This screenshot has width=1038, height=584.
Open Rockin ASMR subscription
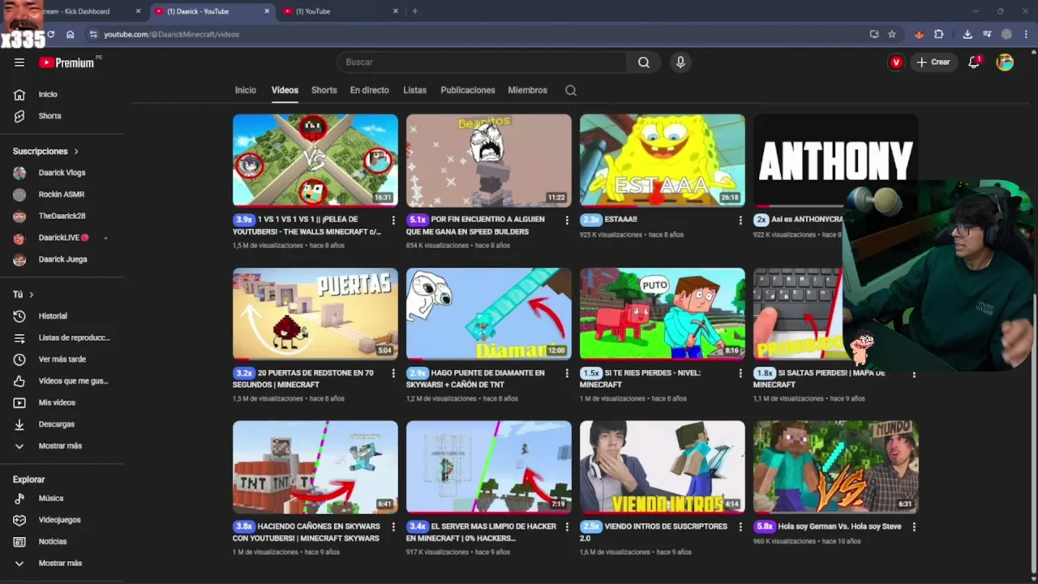point(62,195)
